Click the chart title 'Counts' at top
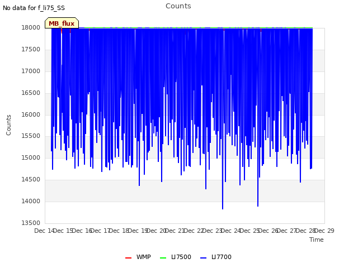This screenshot has width=358, height=268. click(x=178, y=6)
